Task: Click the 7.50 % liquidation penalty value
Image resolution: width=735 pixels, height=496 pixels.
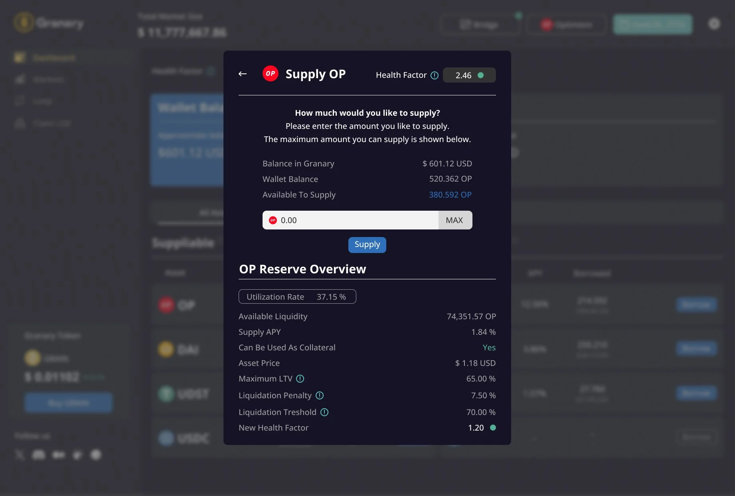Action: 483,395
